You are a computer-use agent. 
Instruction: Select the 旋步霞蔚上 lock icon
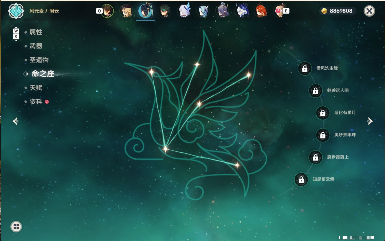click(x=315, y=157)
